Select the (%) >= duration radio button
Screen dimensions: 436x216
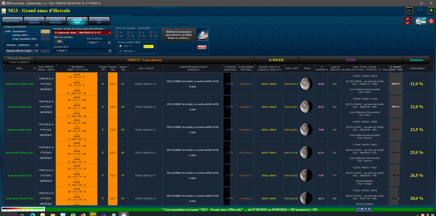120,46
